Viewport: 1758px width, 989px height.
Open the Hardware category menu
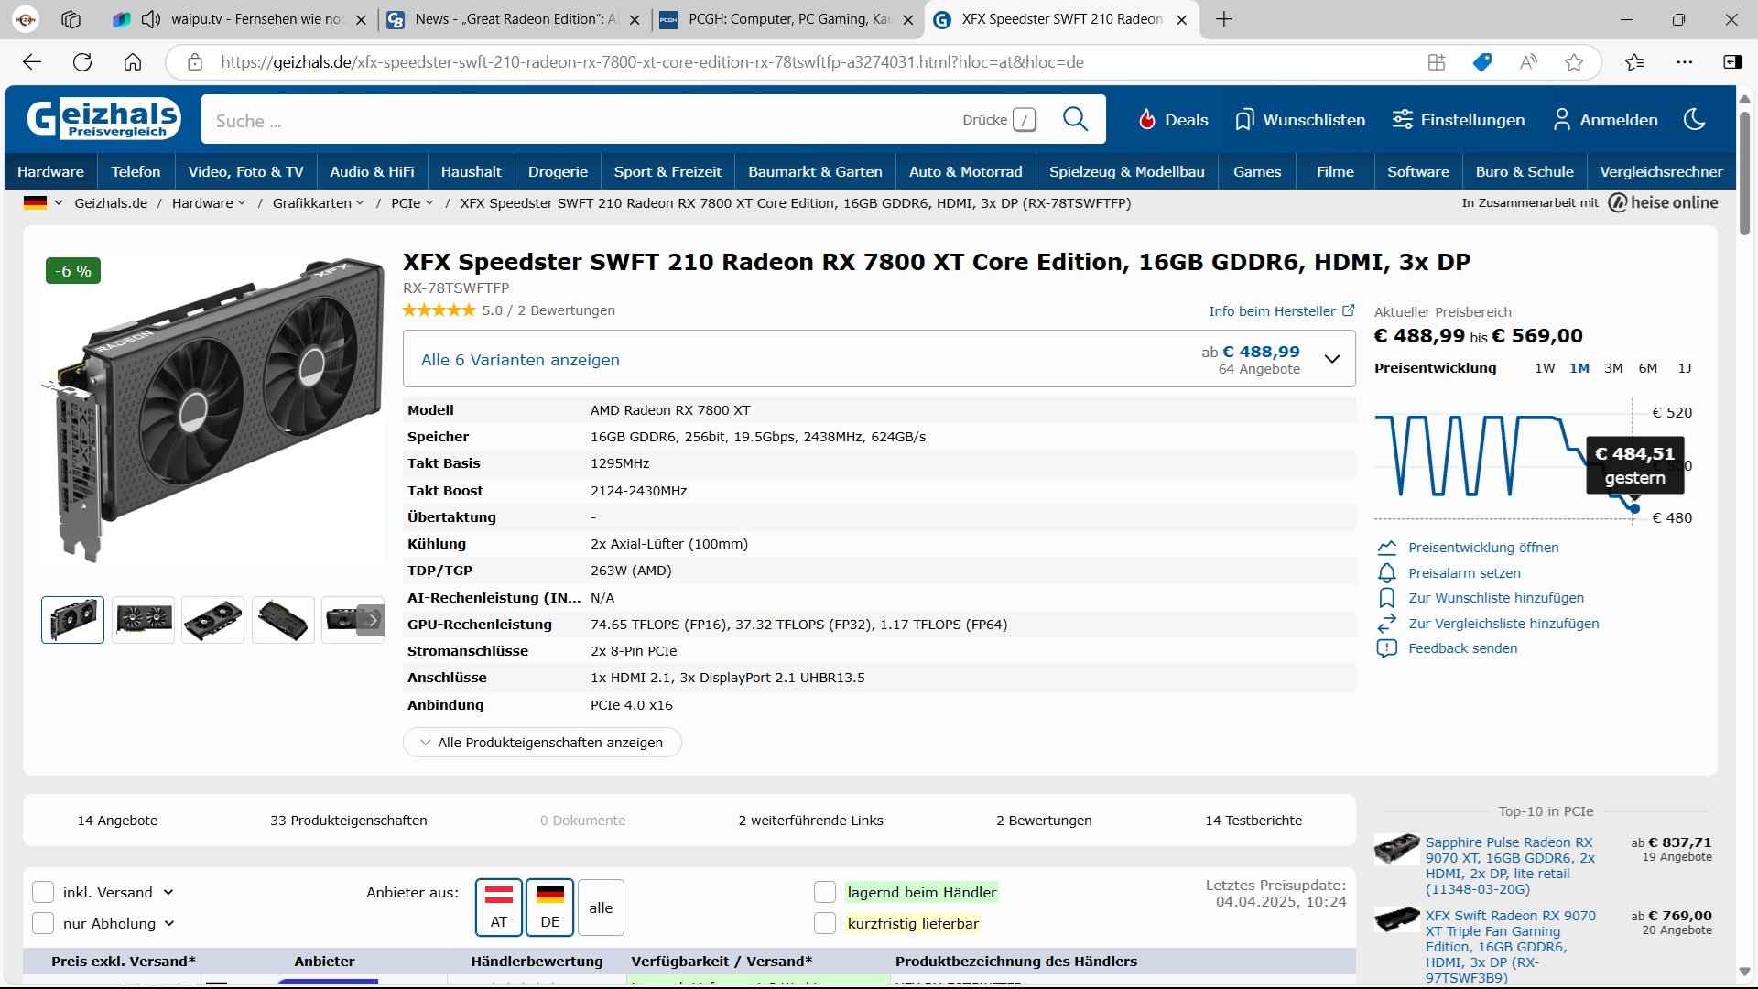click(x=50, y=171)
